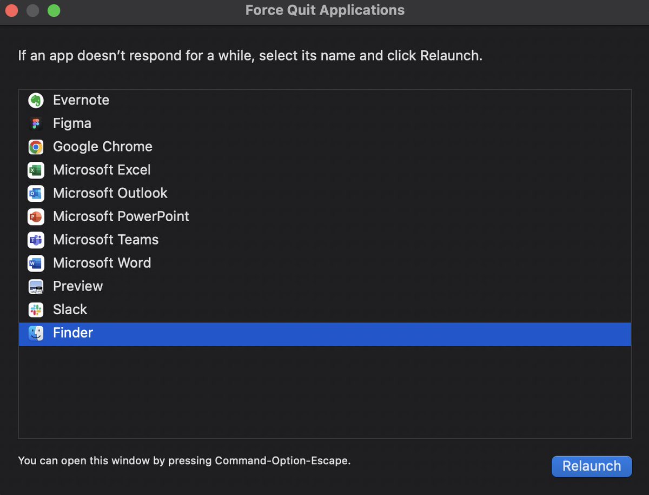Click the Figma app icon
649x495 pixels.
pos(36,123)
